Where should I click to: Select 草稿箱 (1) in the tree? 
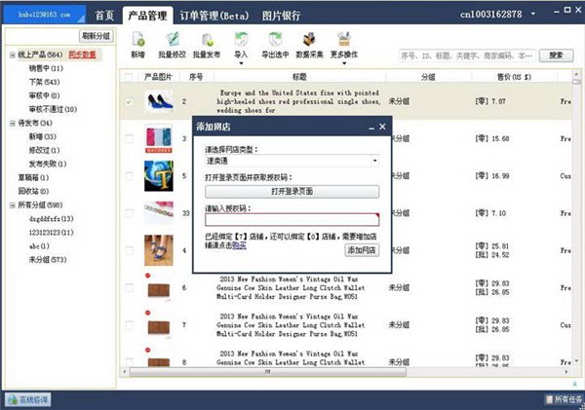33,178
